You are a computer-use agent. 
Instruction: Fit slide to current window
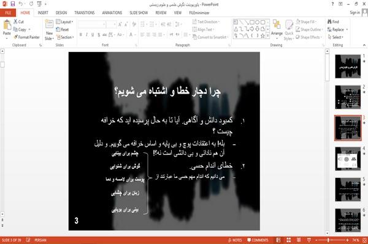point(365,240)
